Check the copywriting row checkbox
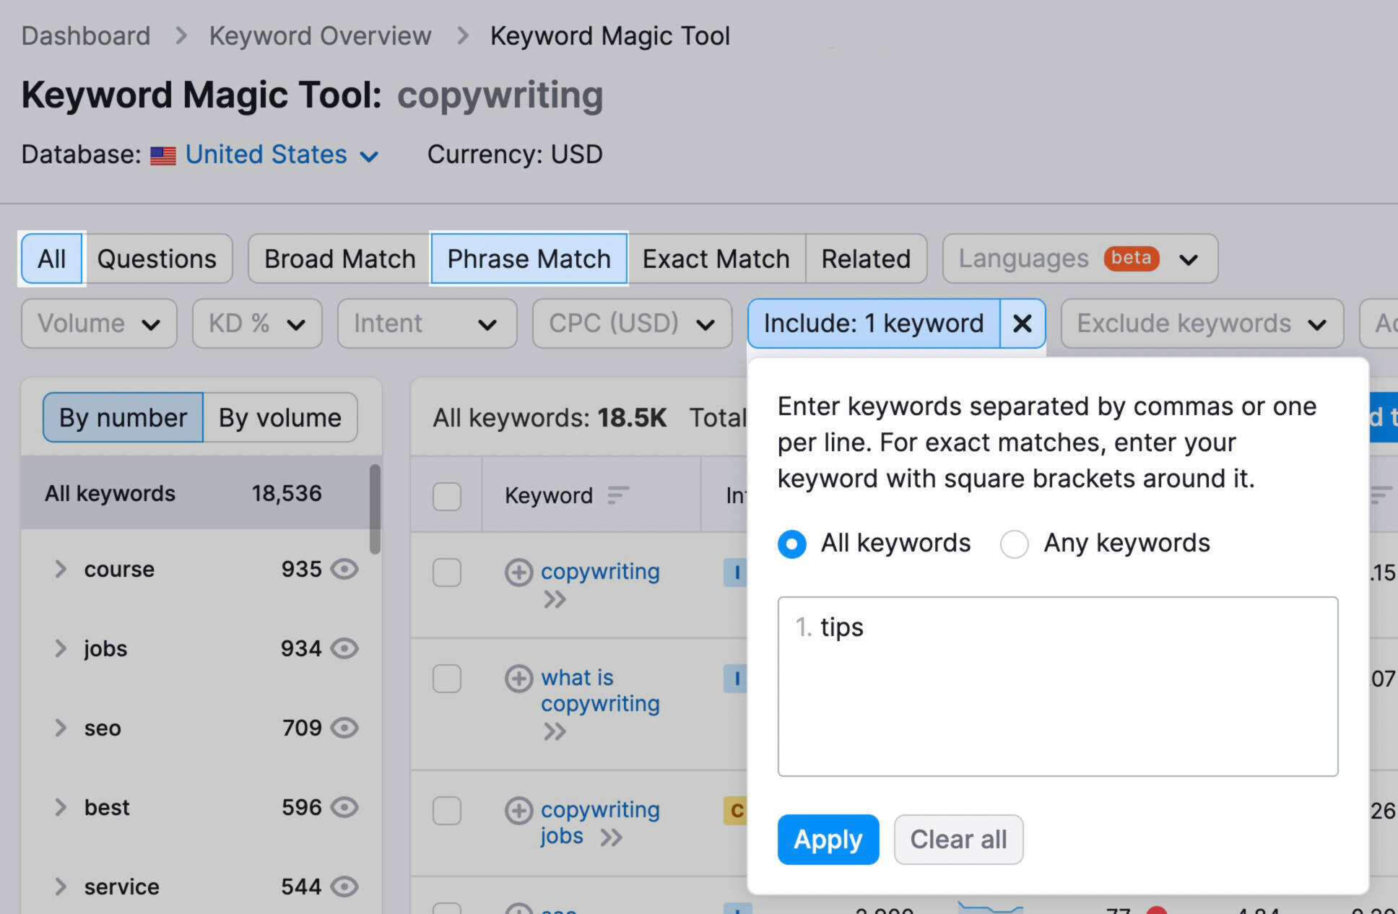Image resolution: width=1398 pixels, height=914 pixels. 447,573
